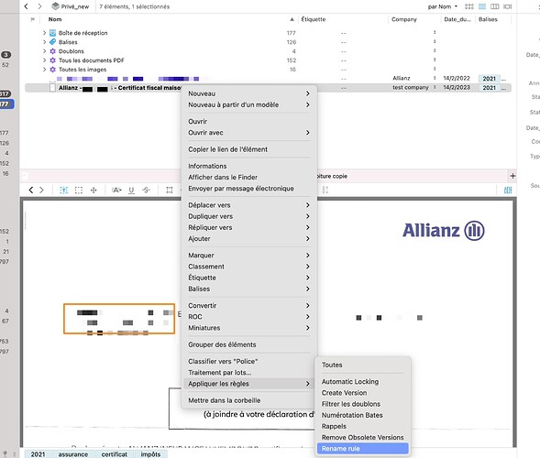Select the move/pan tool in the preview toolbar

pos(94,190)
